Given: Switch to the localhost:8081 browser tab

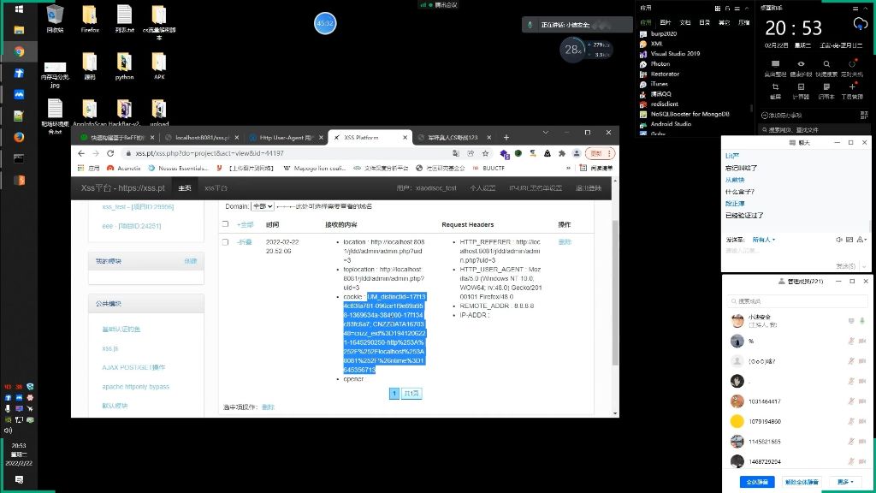Looking at the screenshot, I should (x=202, y=138).
